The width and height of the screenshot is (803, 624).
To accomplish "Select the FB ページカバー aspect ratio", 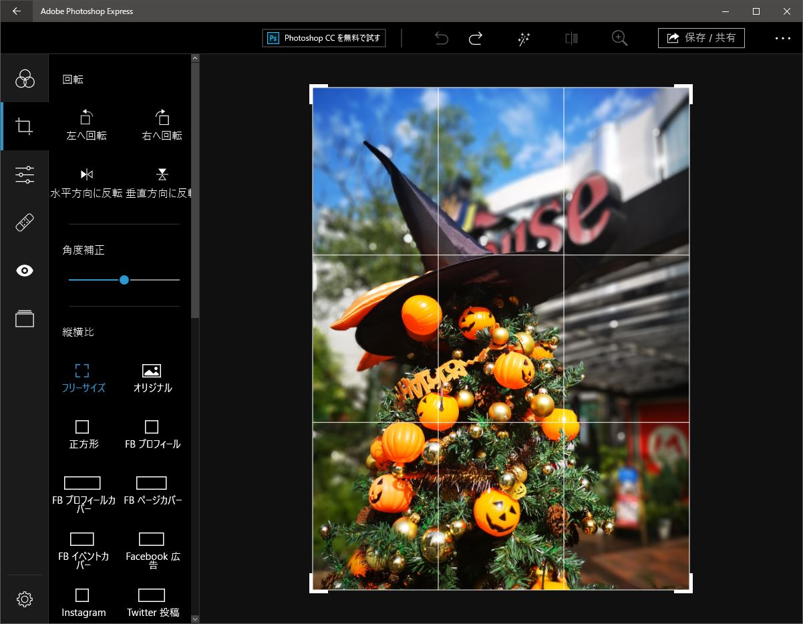I will coord(152,490).
